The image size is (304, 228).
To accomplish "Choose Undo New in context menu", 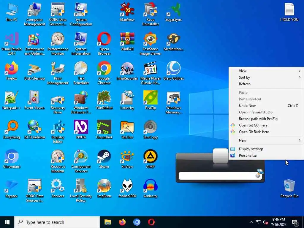I will (266, 106).
